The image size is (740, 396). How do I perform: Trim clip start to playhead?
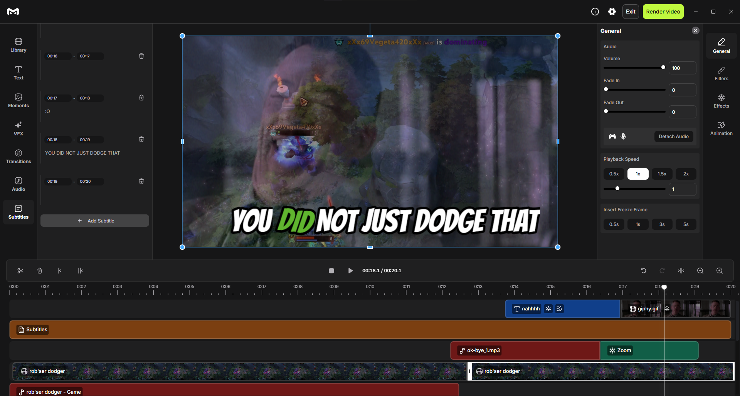pyautogui.click(x=60, y=271)
